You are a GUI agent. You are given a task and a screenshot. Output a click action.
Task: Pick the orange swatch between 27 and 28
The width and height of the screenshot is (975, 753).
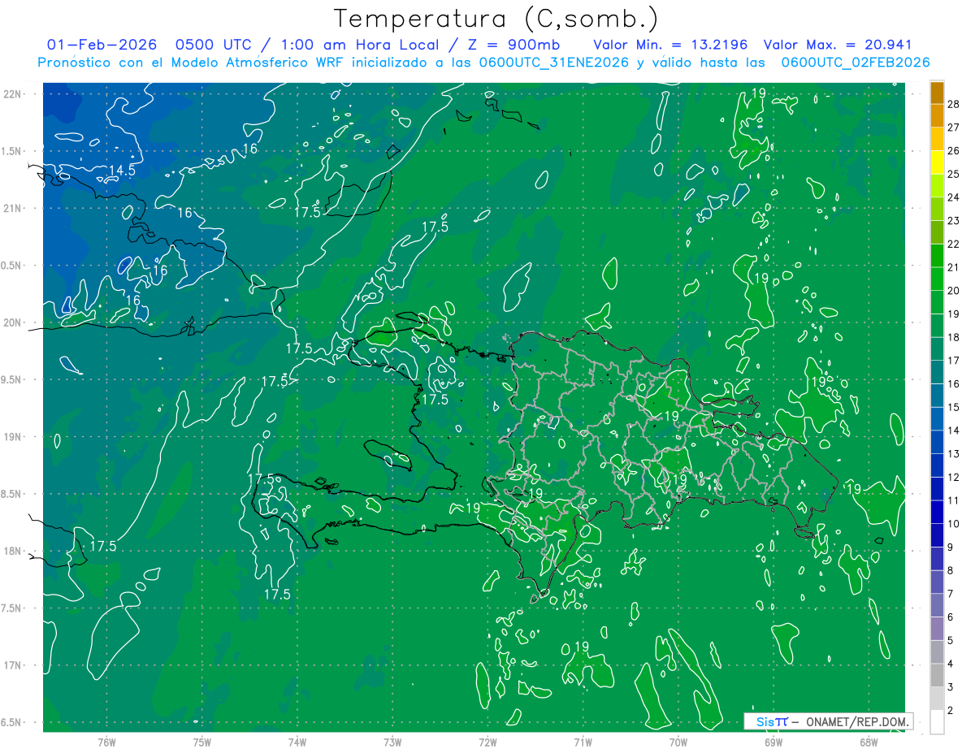coord(938,115)
